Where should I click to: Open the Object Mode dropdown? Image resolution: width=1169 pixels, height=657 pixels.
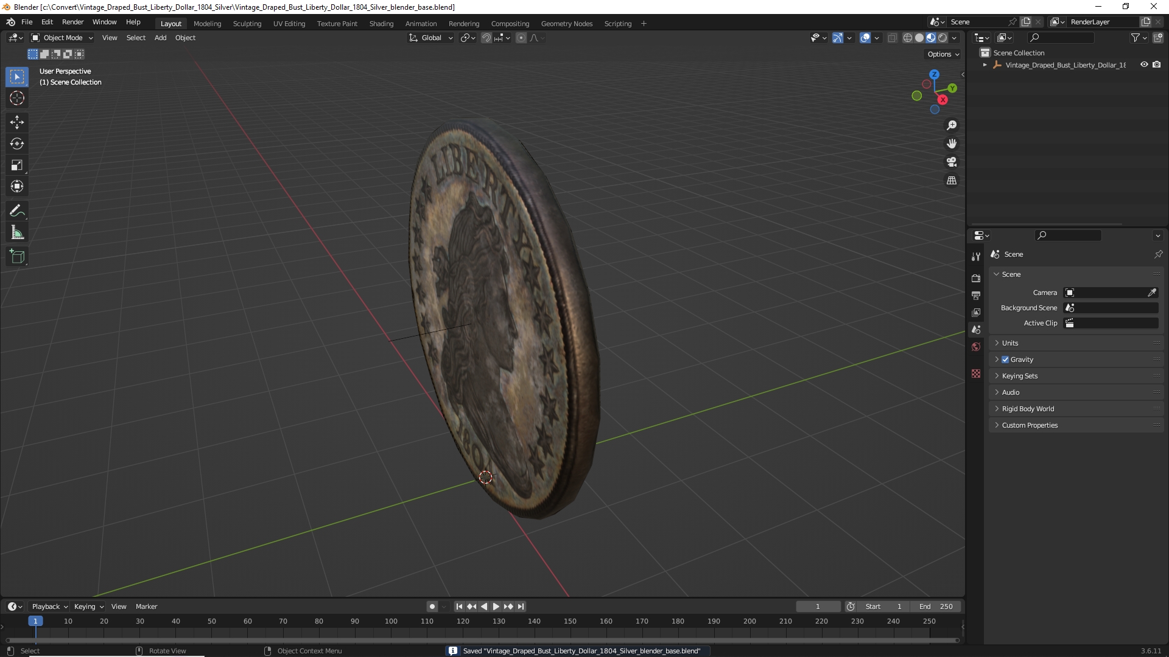pos(62,38)
